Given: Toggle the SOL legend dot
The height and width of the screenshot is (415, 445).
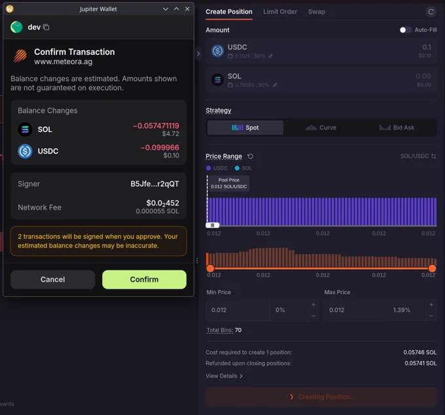Looking at the screenshot, I should click(x=237, y=168).
